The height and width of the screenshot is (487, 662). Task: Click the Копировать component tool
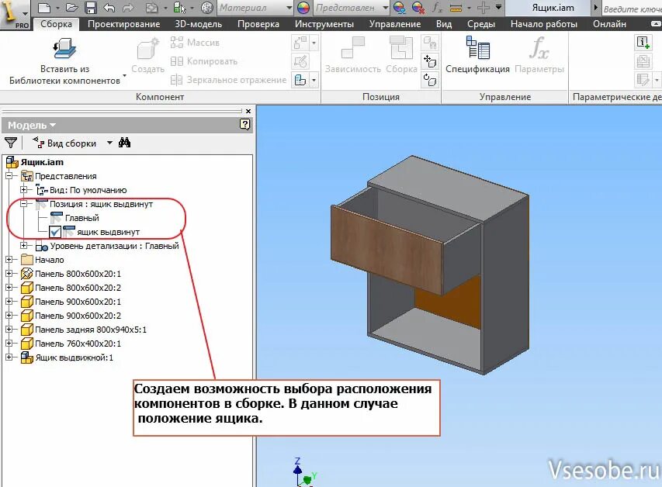pyautogui.click(x=203, y=61)
